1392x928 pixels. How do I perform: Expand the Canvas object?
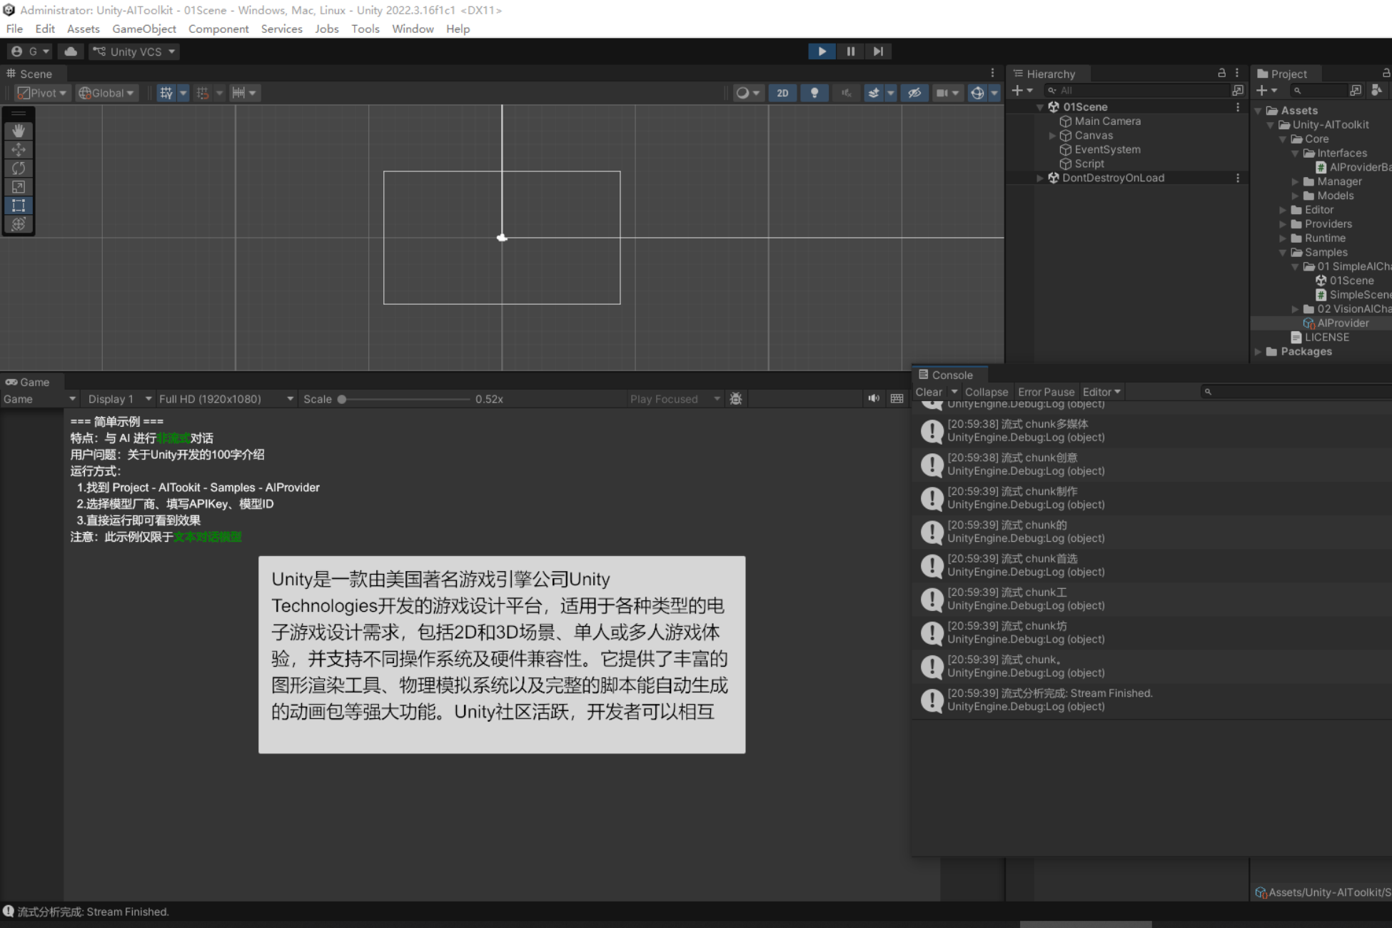[x=1052, y=136]
